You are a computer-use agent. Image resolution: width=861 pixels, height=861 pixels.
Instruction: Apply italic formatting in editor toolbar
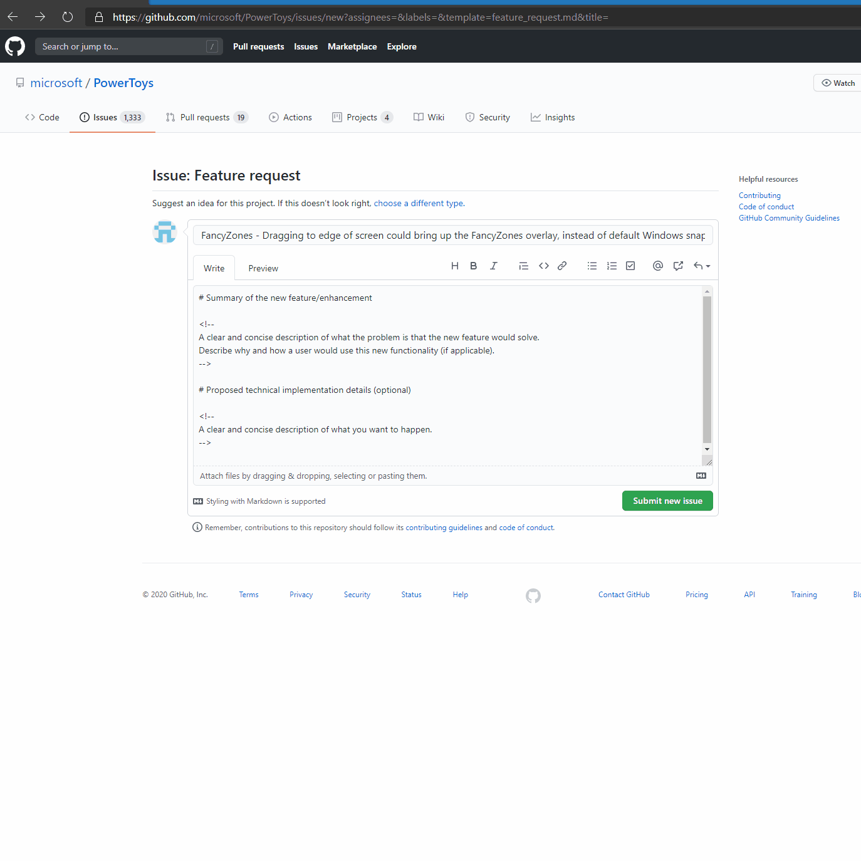[494, 266]
